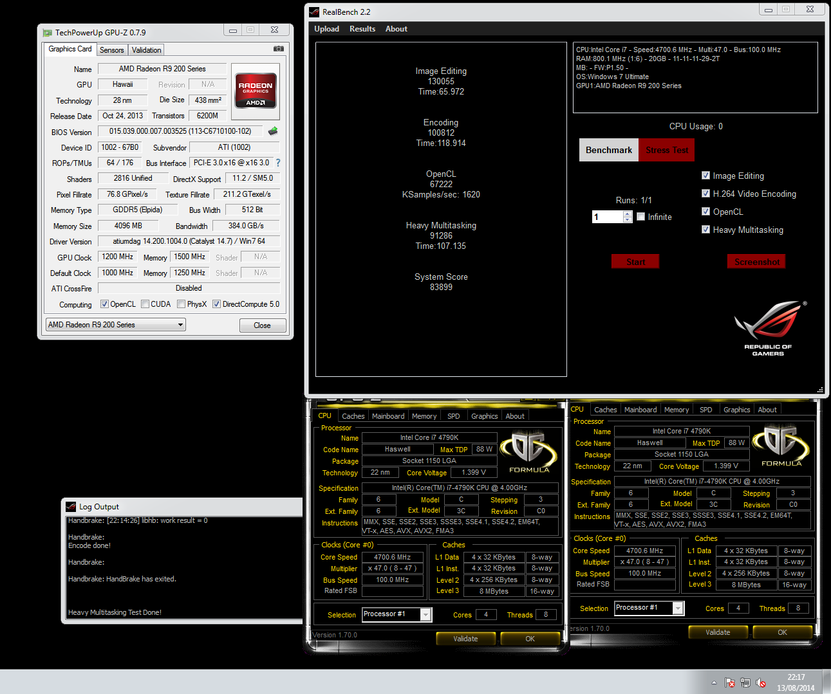Toggle the OpenCL checkbox in GPU-Z
This screenshot has width=831, height=694.
(104, 304)
